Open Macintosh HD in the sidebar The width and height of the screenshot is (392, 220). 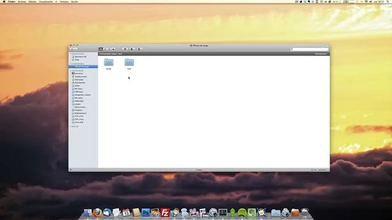point(79,57)
